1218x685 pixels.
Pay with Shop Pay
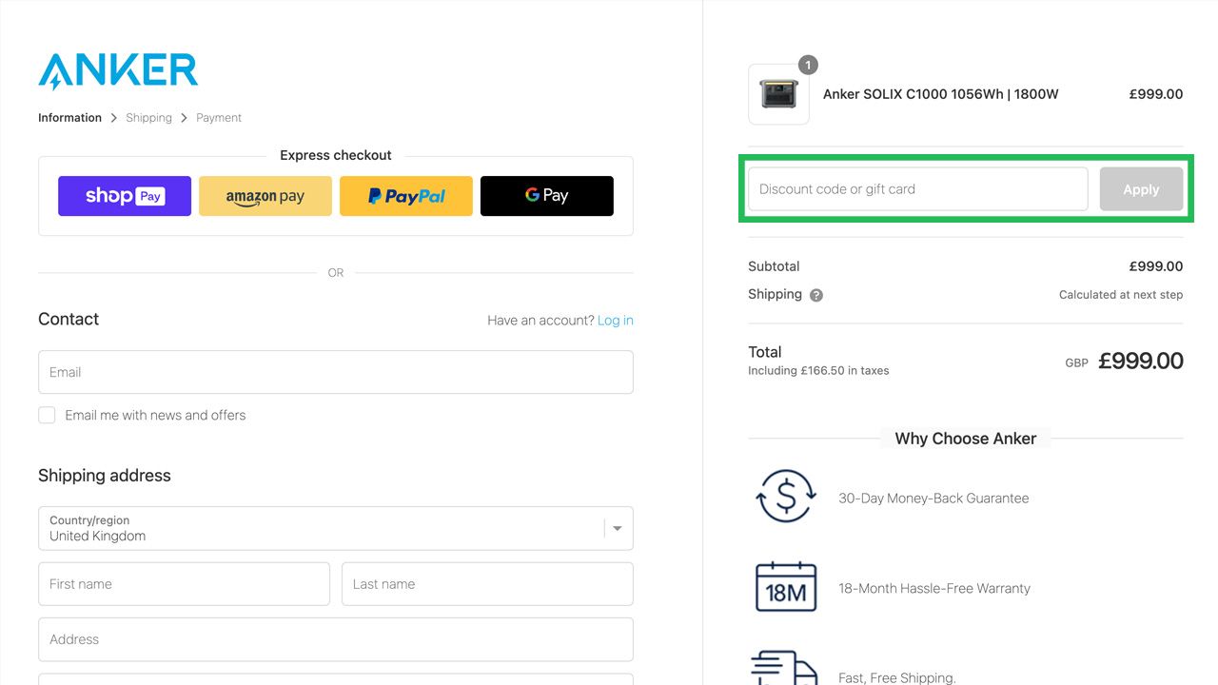(125, 196)
